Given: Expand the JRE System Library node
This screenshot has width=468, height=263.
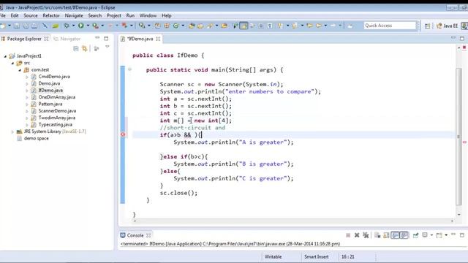Looking at the screenshot, I should tap(12, 131).
